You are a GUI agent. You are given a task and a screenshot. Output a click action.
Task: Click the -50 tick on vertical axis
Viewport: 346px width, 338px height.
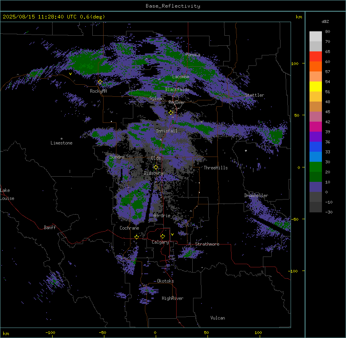click(x=295, y=219)
